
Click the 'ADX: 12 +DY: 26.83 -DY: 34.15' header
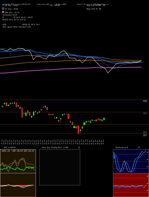(18, 151)
